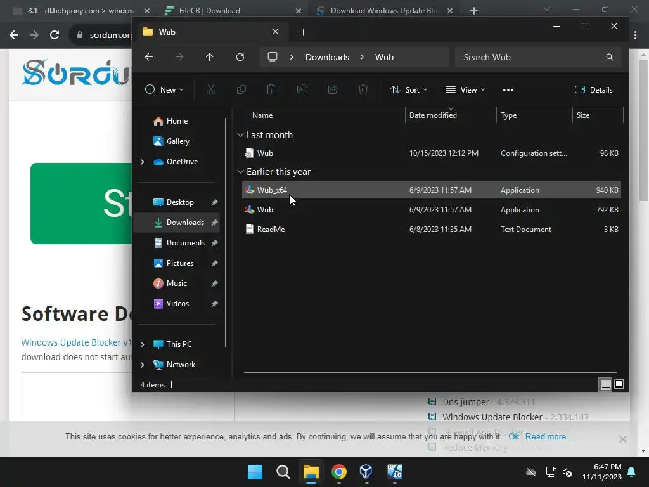
Task: Open the New dropdown in Explorer
Action: pos(164,89)
